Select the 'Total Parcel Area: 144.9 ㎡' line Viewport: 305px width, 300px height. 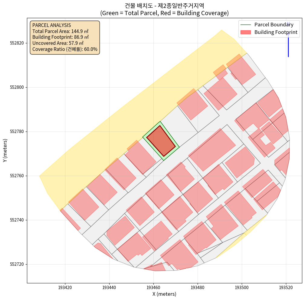click(x=60, y=31)
